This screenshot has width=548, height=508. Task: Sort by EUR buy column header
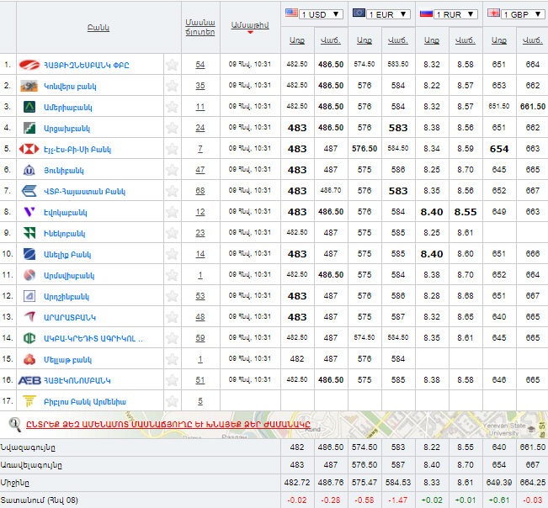coord(364,40)
